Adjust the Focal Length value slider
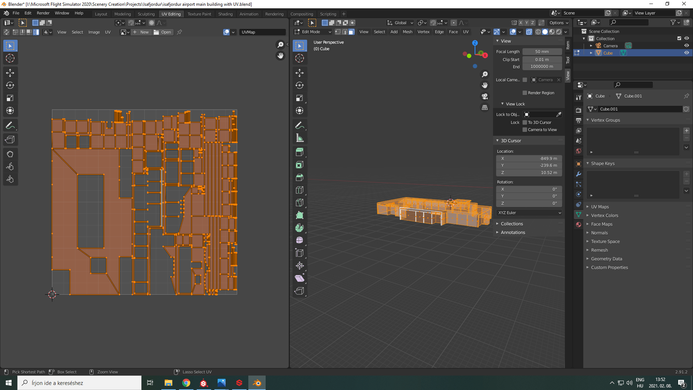Viewport: 693px width, 390px height. pos(542,51)
